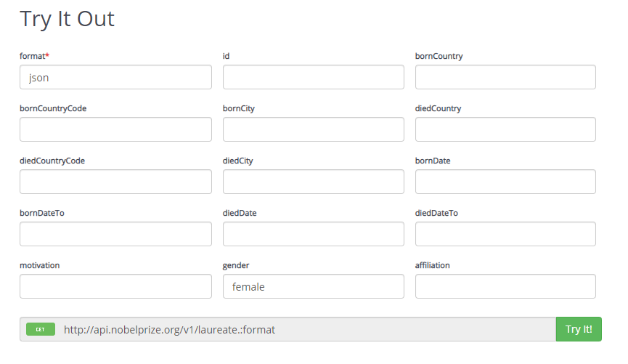628x364 pixels.
Task: Click the bornDate input field
Action: tap(505, 182)
